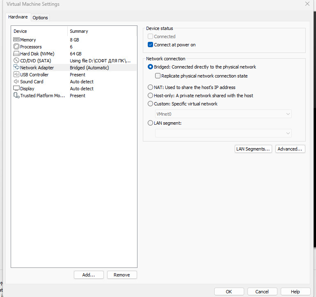
Task: Click the '64 GB' hard disk summary
Action: coord(76,54)
